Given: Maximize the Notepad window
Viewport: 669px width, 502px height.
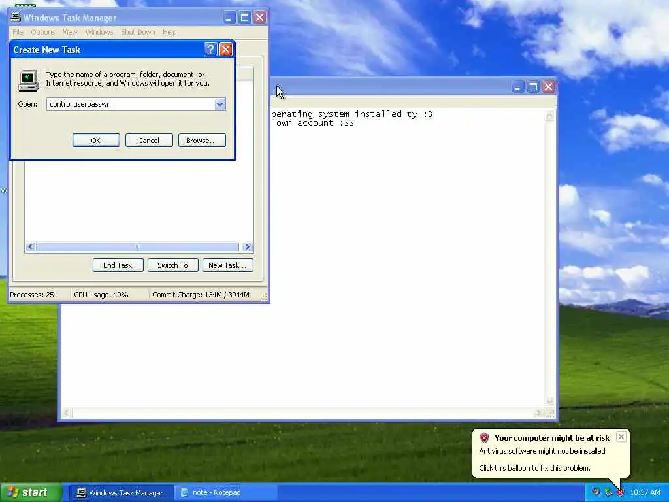Looking at the screenshot, I should [533, 87].
